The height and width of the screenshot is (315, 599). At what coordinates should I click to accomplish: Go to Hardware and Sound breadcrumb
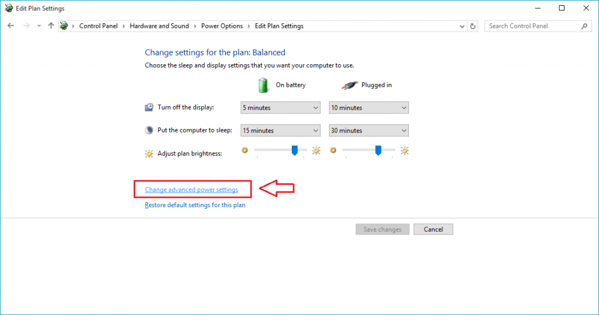[159, 26]
